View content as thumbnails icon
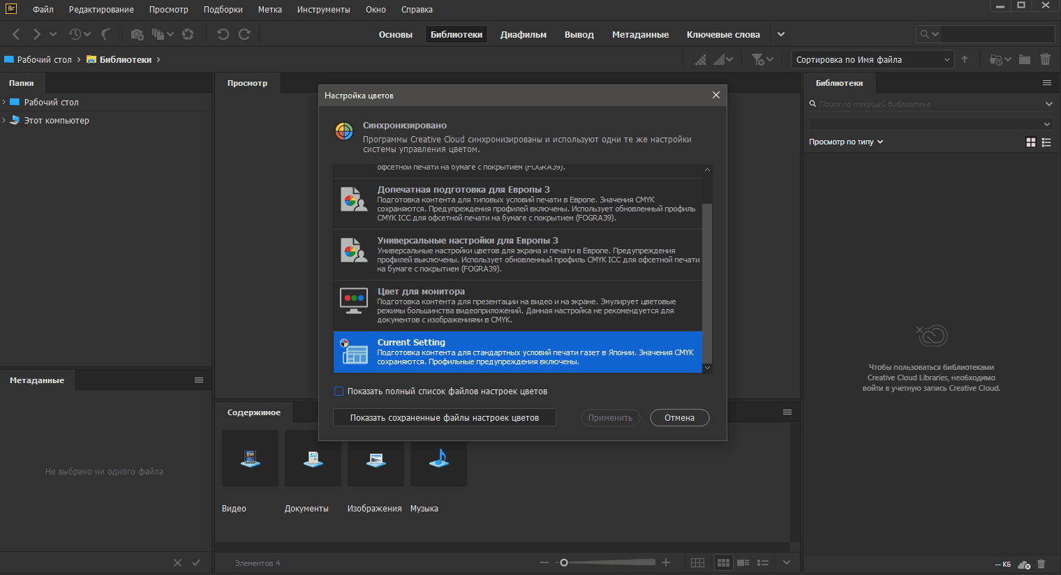 (724, 563)
